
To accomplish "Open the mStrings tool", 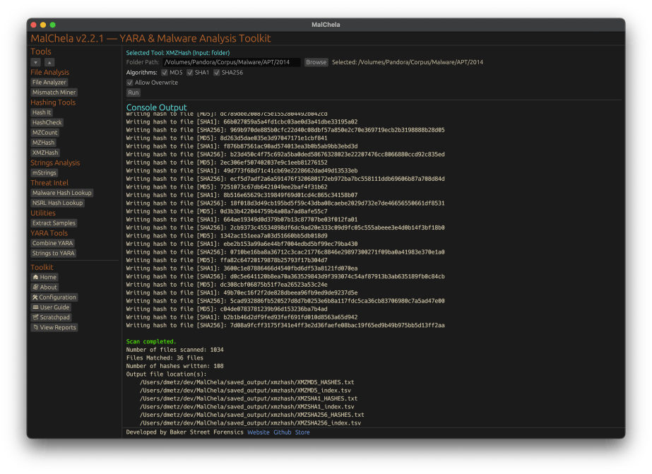I will click(x=44, y=172).
